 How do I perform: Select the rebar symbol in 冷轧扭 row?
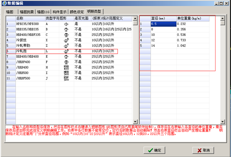(x=66, y=51)
